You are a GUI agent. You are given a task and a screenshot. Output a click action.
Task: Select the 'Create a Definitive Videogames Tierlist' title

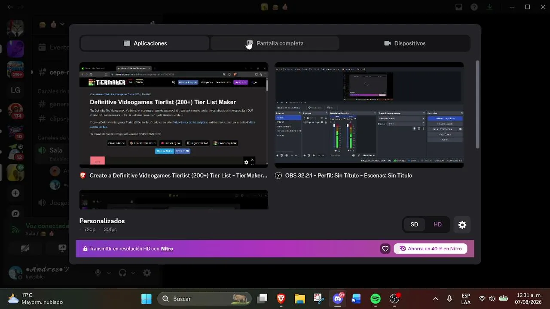point(178,176)
